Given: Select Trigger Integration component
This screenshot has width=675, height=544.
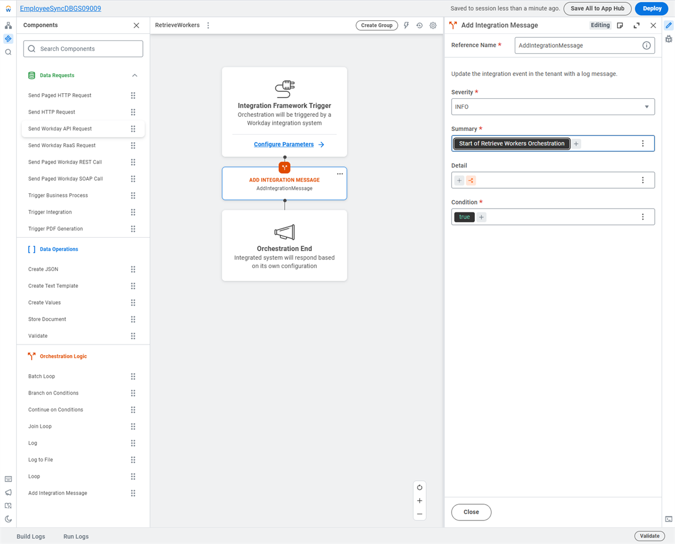Looking at the screenshot, I should point(83,212).
